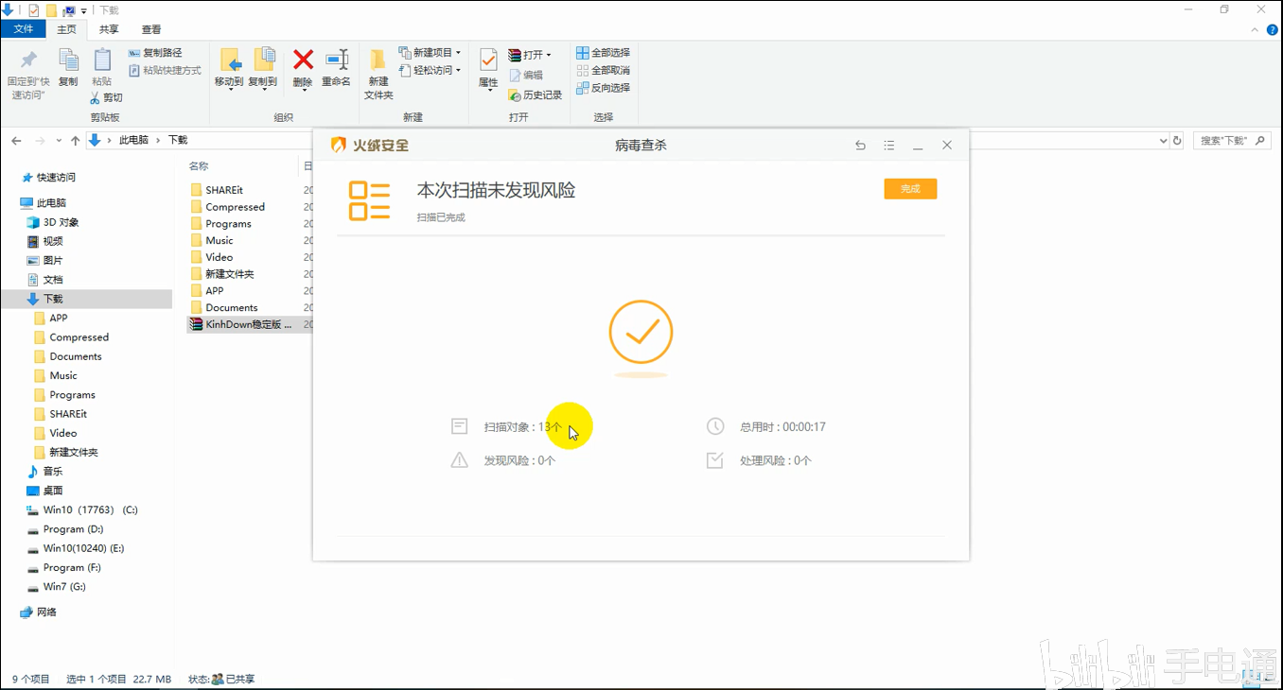Click the Quick Access Toolbar customize dropdown arrow
This screenshot has height=690, width=1283.
[x=83, y=10]
